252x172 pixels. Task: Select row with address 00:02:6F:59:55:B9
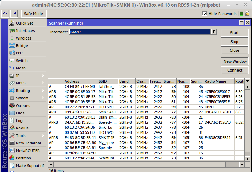(x=146, y=132)
